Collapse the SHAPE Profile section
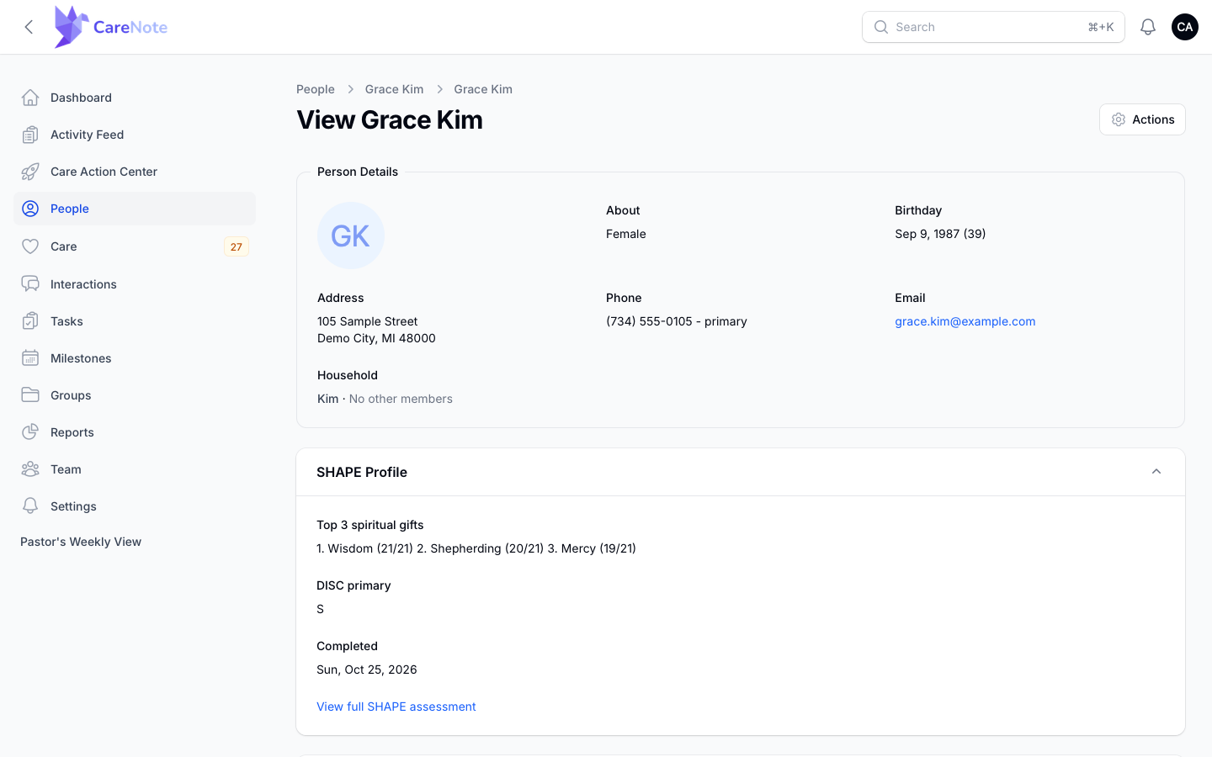 1156,472
